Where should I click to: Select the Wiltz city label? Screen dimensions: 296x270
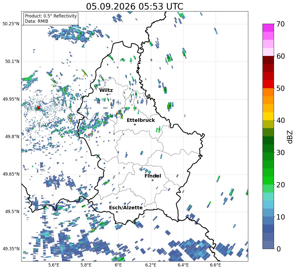coord(106,90)
